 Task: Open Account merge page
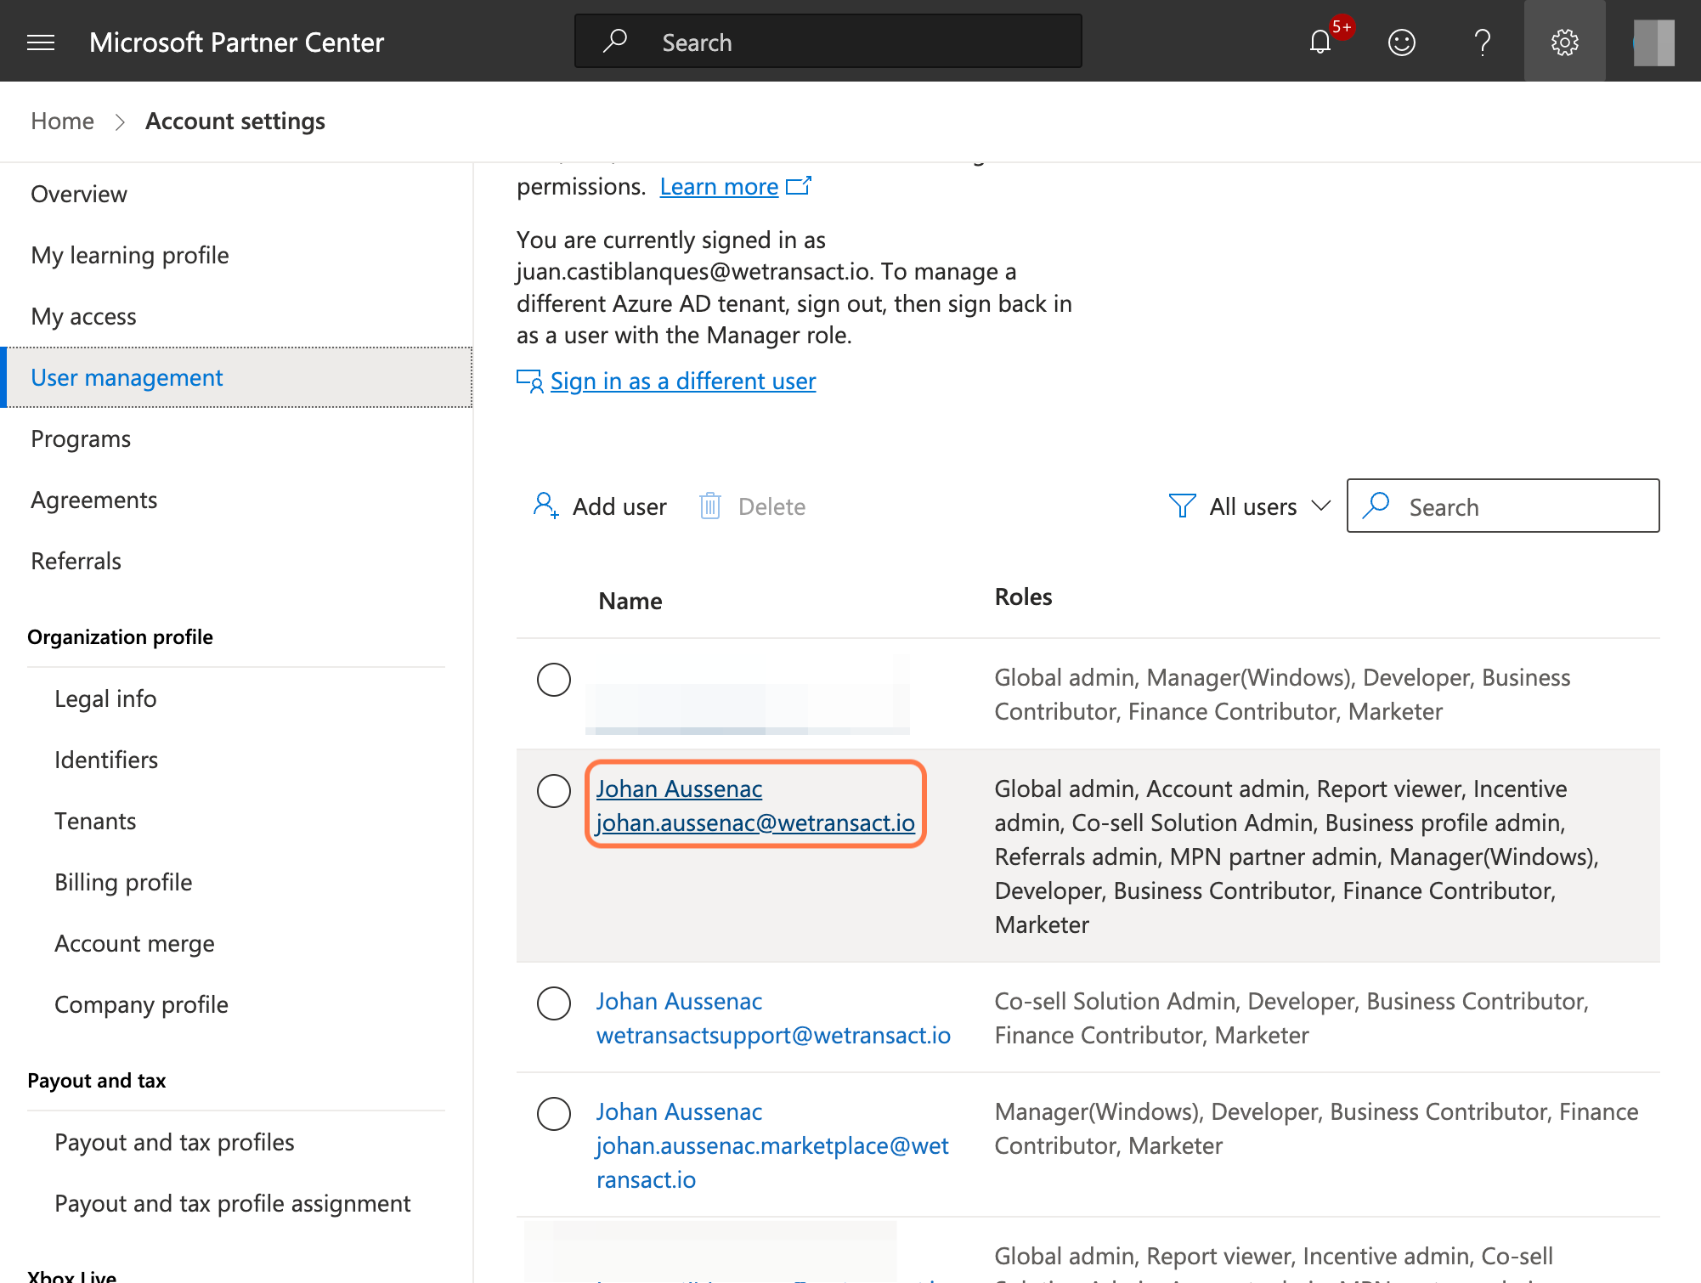coord(134,943)
